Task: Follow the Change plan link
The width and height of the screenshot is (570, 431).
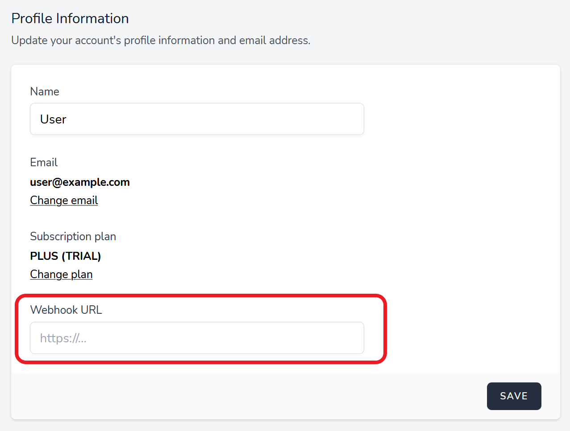Action: tap(61, 275)
